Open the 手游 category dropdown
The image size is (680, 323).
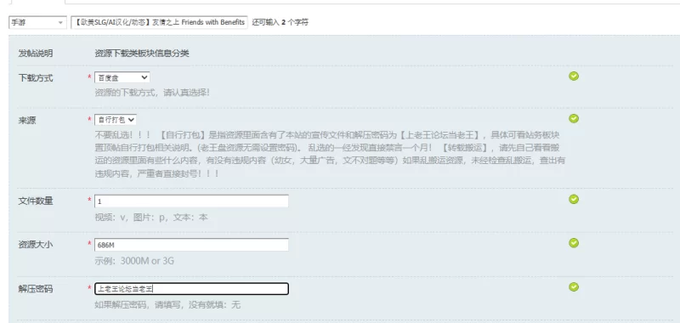37,23
